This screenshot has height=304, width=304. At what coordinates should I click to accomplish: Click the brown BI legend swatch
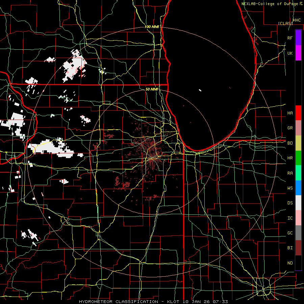pos(298,248)
